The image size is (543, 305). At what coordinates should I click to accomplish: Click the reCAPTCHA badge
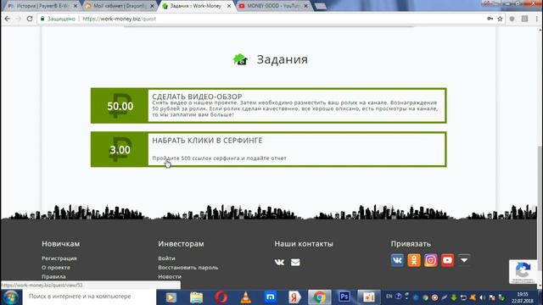(x=523, y=271)
